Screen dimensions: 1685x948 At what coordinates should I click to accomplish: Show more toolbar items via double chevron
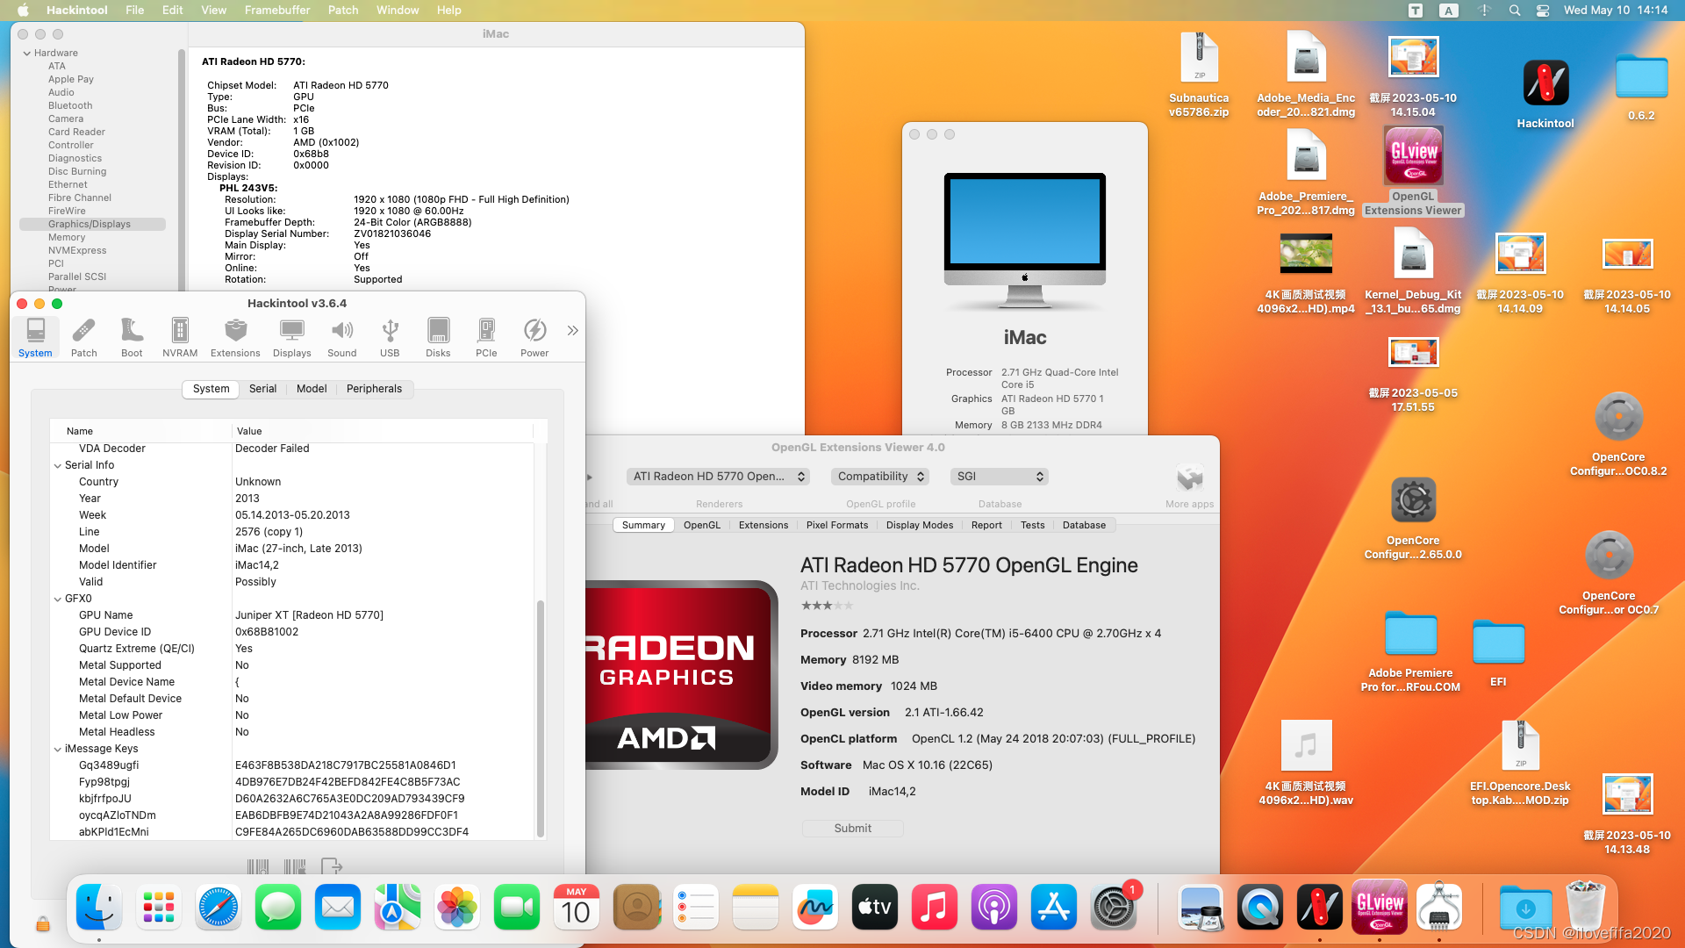(x=572, y=331)
